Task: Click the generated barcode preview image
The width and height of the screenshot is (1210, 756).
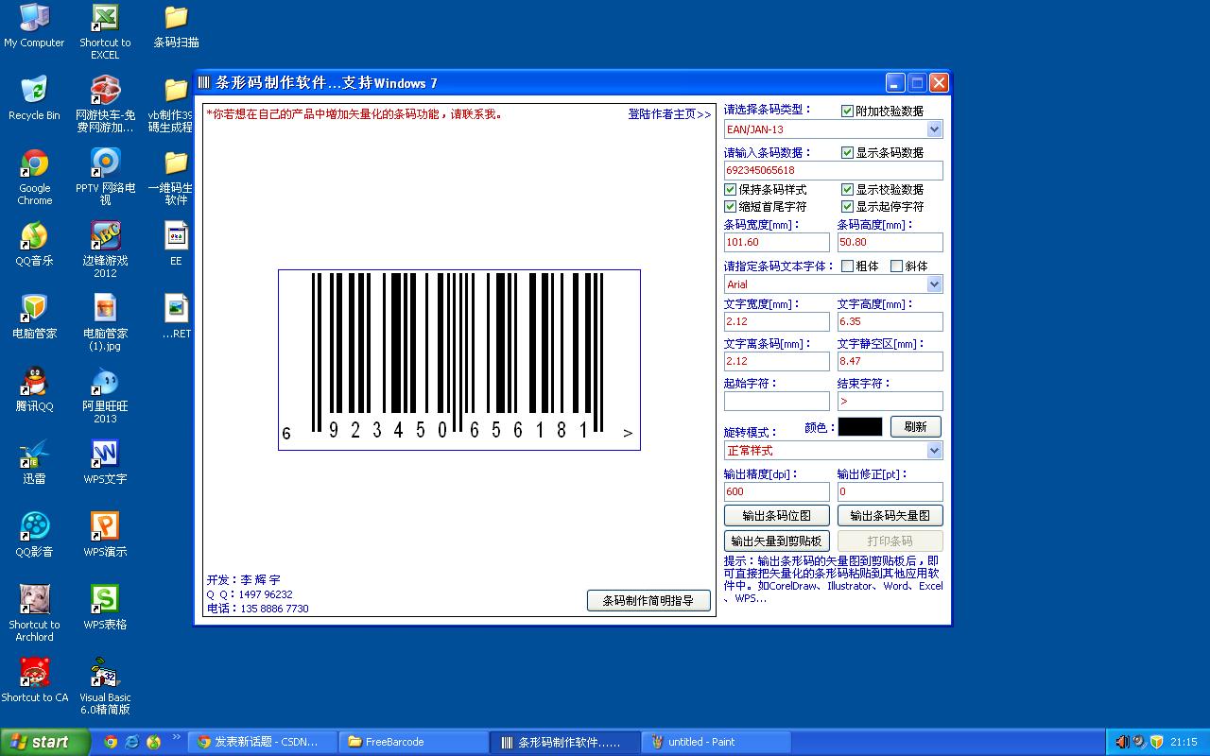Action: pyautogui.click(x=459, y=360)
